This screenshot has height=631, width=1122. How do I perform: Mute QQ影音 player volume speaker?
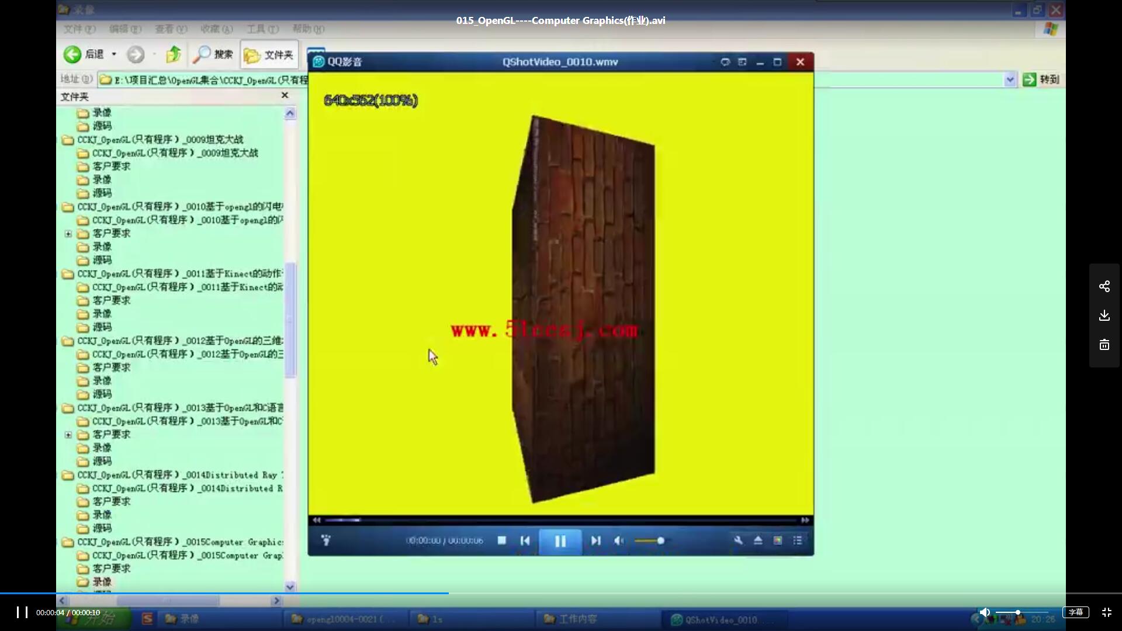click(619, 541)
